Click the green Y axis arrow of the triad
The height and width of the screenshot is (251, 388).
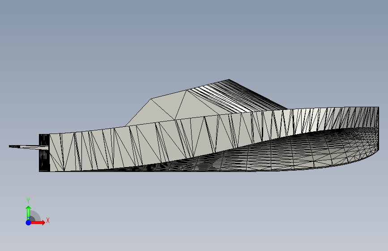pyautogui.click(x=29, y=213)
